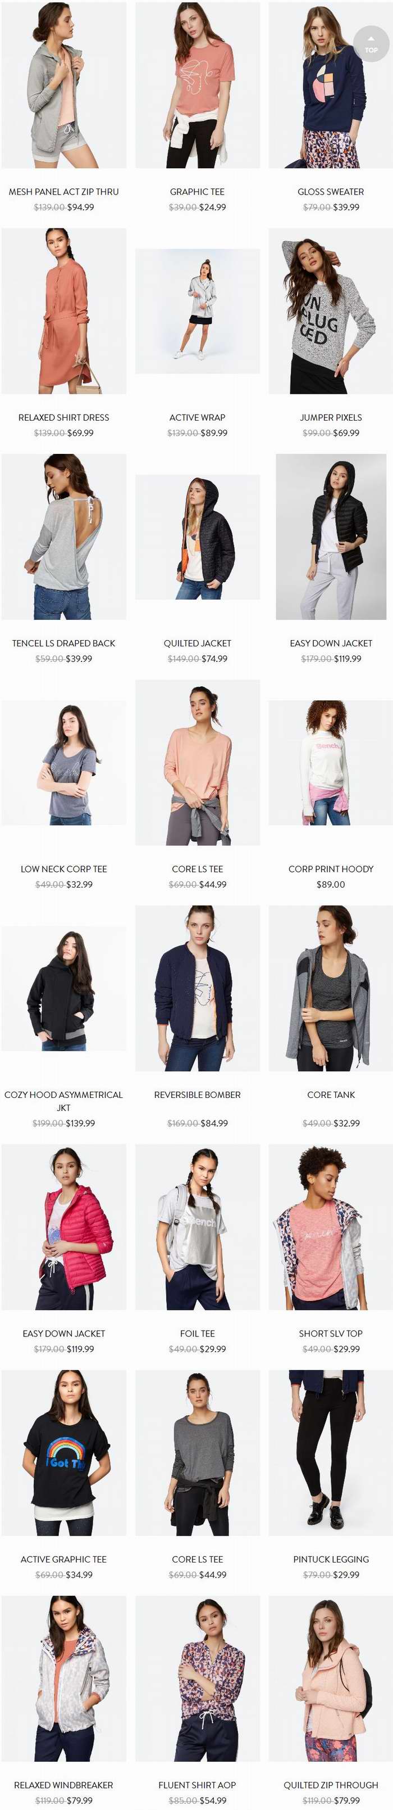This screenshot has height=1810, width=393.
Task: Select the PINTUCK LEGGING product link
Action: tap(331, 1559)
